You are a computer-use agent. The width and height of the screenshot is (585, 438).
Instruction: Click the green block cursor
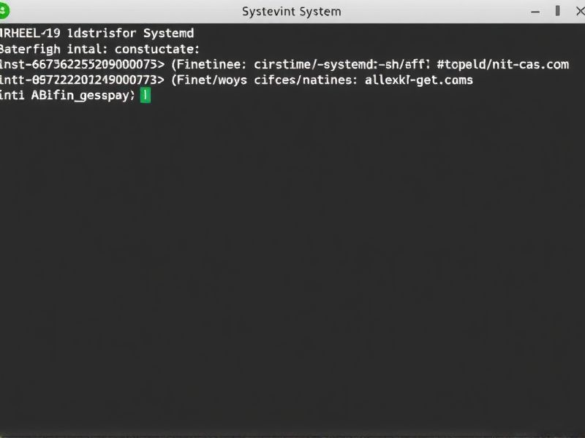pos(145,94)
